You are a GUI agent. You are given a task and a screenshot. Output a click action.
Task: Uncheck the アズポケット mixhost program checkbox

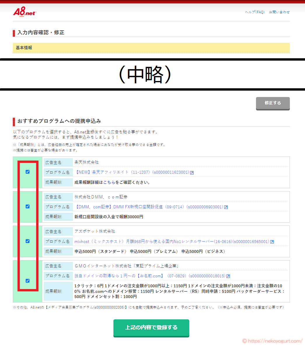point(27,241)
